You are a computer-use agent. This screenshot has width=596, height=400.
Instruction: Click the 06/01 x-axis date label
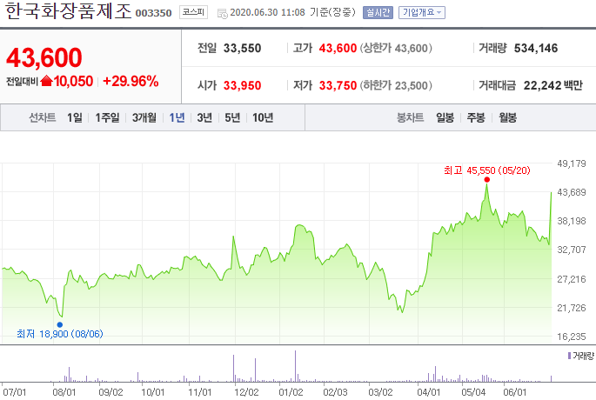515,392
